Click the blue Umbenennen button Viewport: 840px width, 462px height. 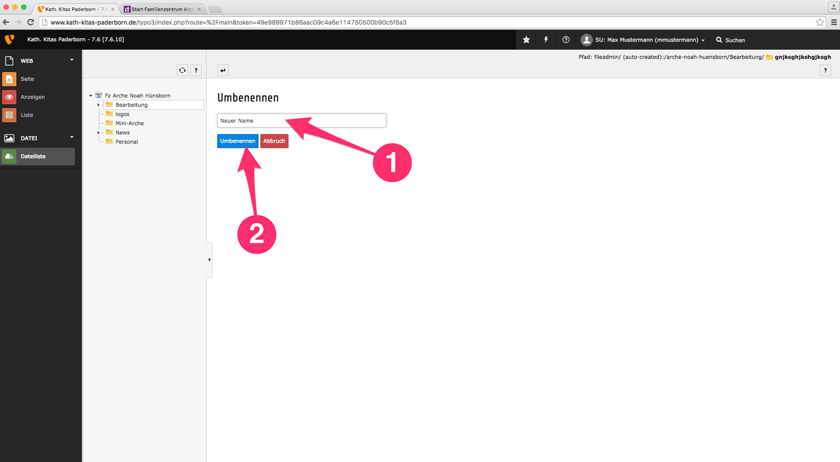click(237, 141)
